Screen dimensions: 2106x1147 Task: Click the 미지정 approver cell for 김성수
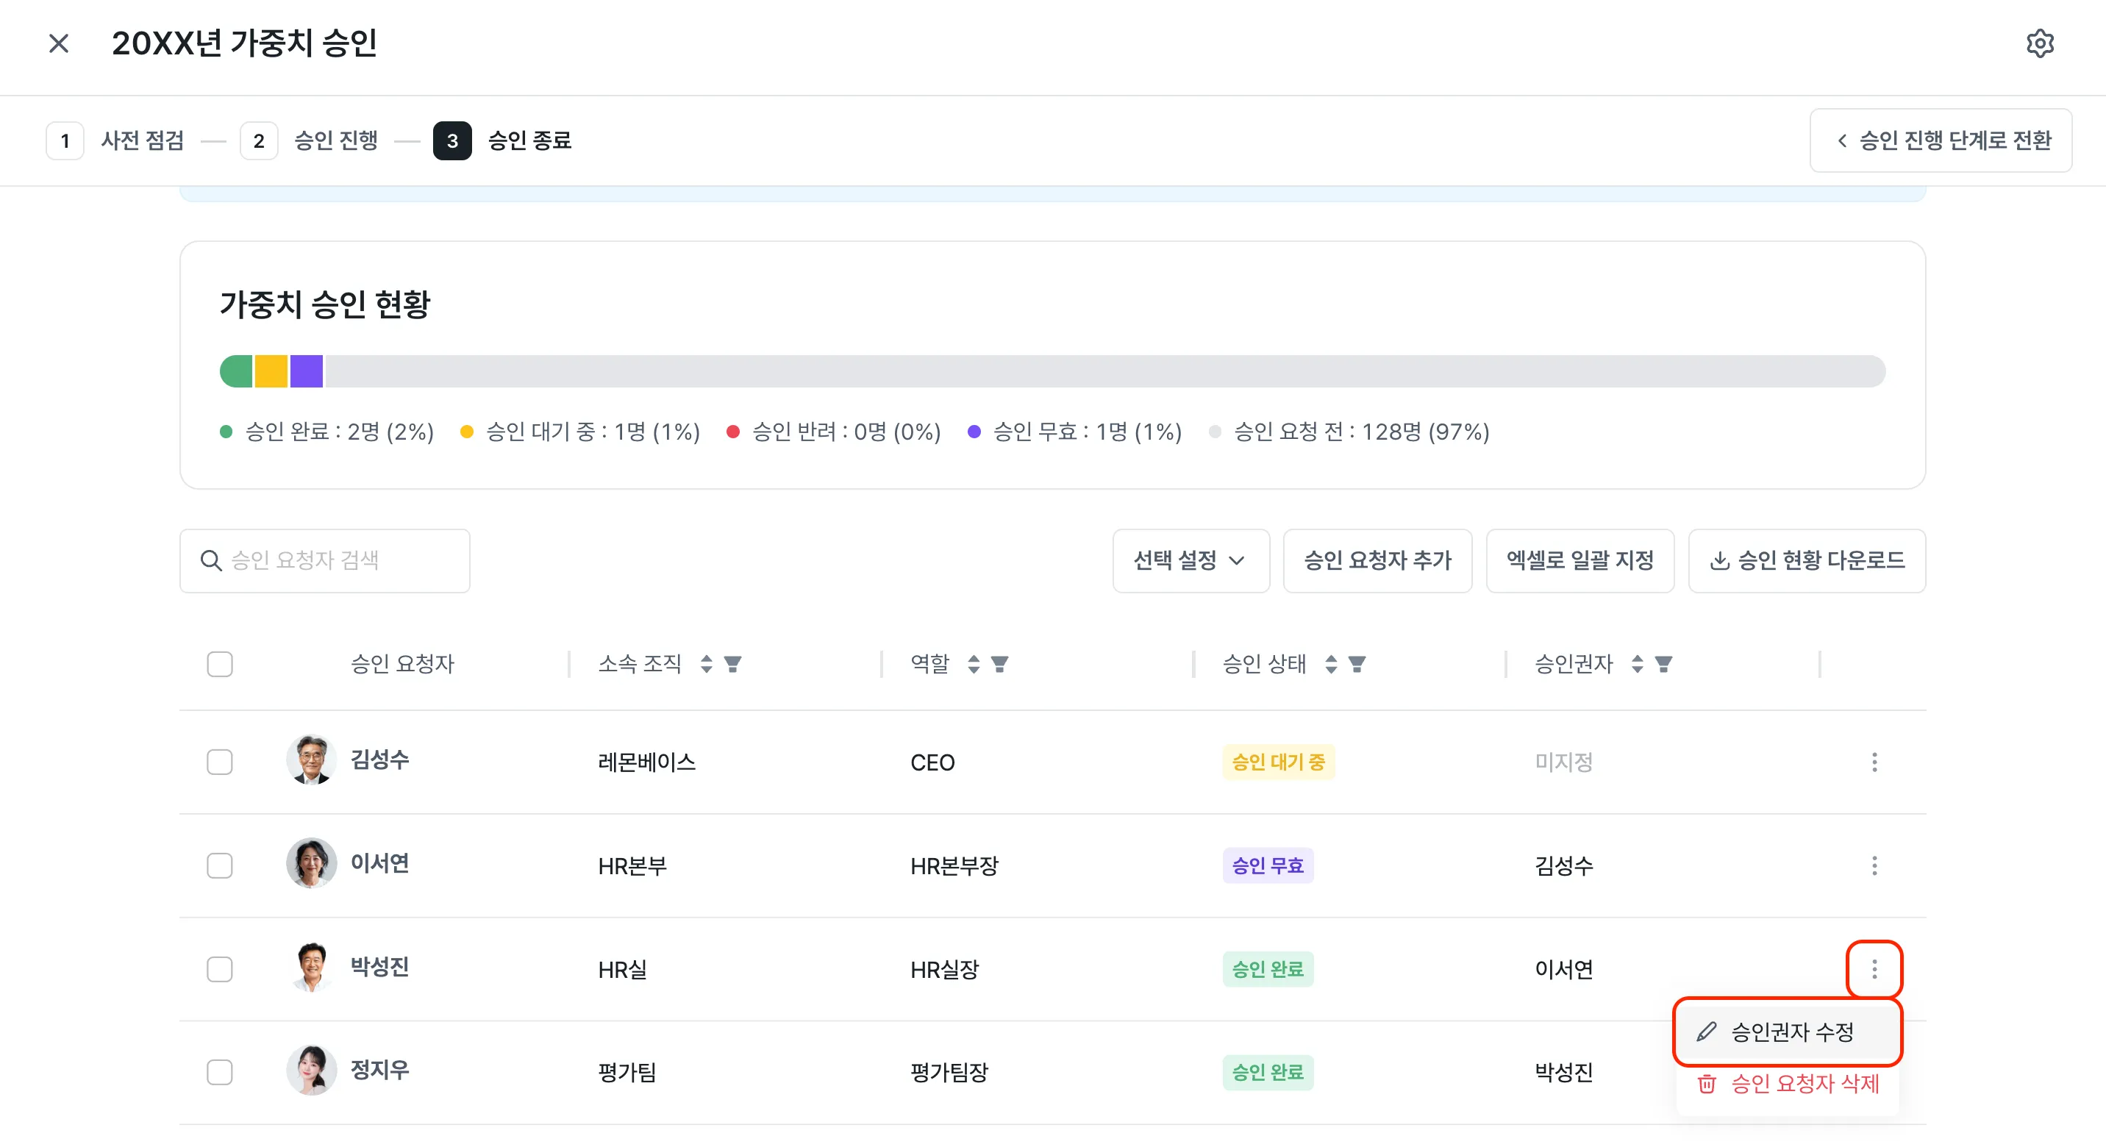coord(1563,762)
